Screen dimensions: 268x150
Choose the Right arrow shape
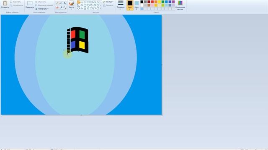[x=91, y=5]
